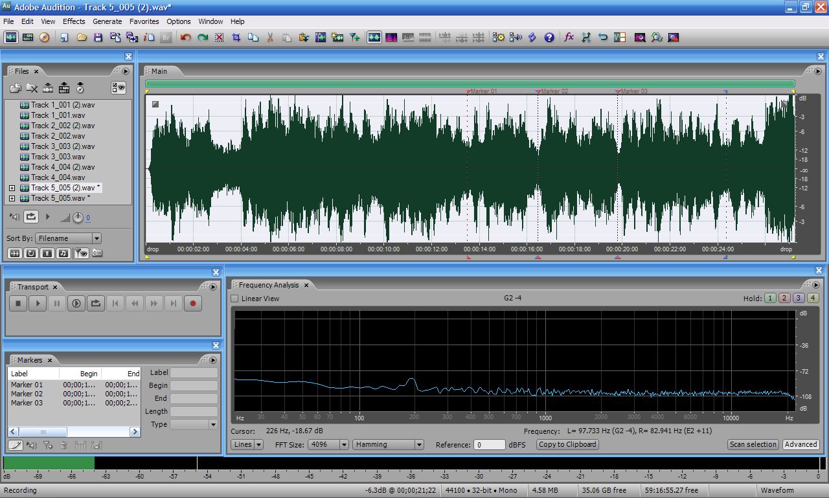The width and height of the screenshot is (829, 498).
Task: Open the Lines graph style dropdown
Action: tap(247, 444)
